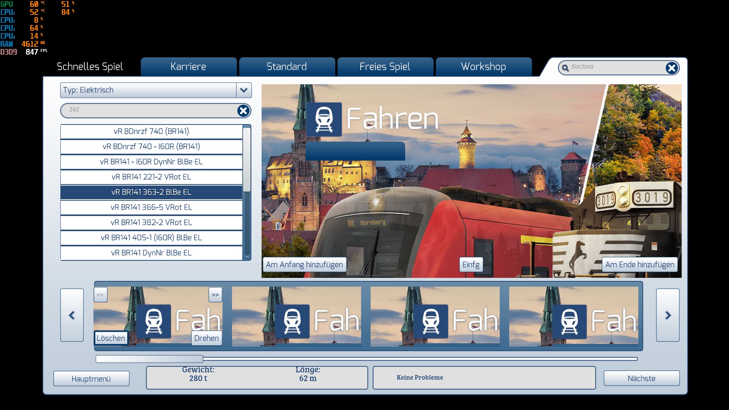Screen dimensions: 729x410
Task: Clear the 141 filter text field
Action: click(x=243, y=110)
